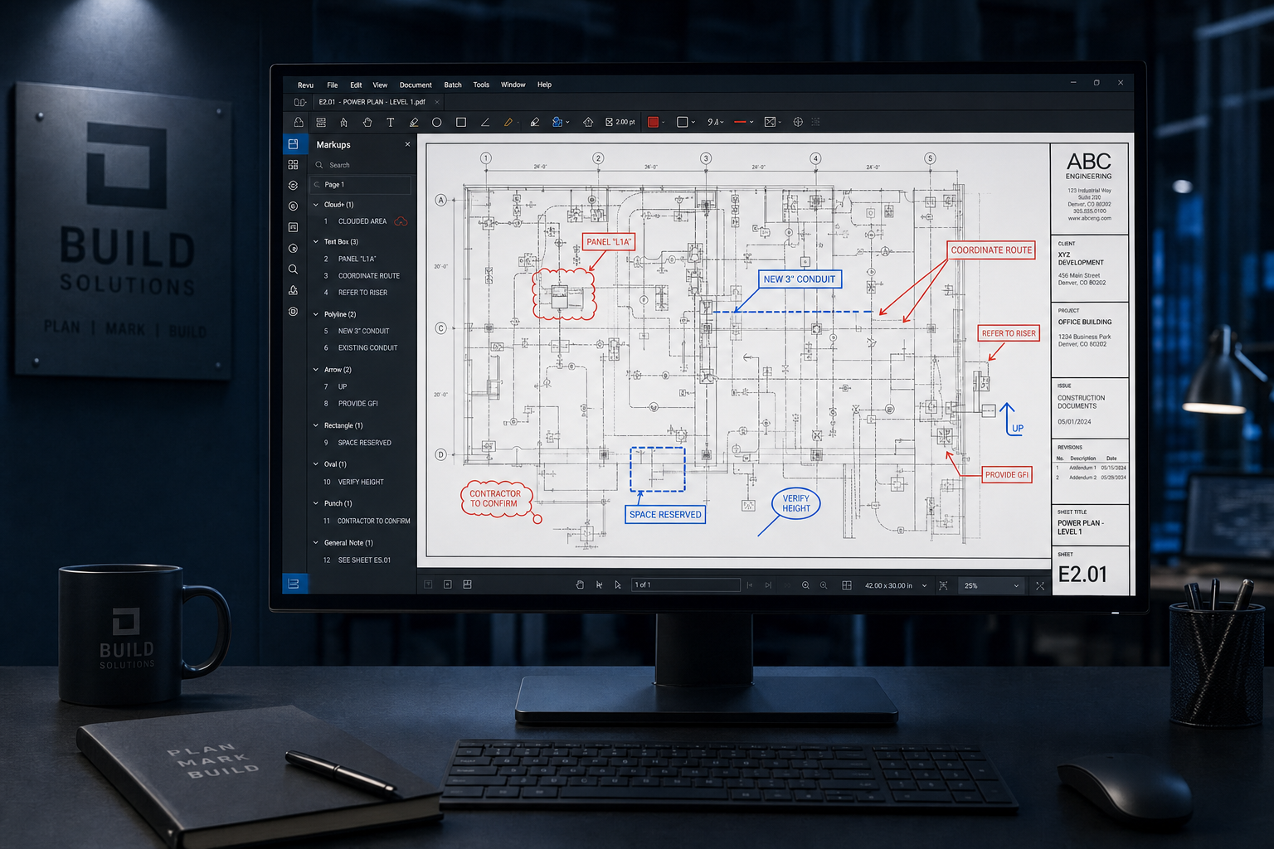The width and height of the screenshot is (1274, 849).
Task: Open the zoom 25% dropdown
Action: pyautogui.click(x=990, y=585)
